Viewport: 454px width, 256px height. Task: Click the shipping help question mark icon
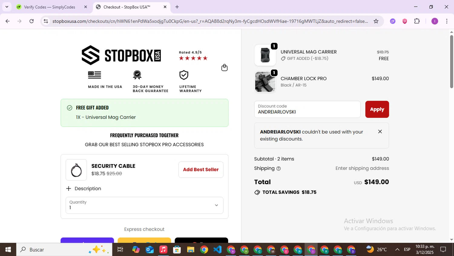coord(278,169)
